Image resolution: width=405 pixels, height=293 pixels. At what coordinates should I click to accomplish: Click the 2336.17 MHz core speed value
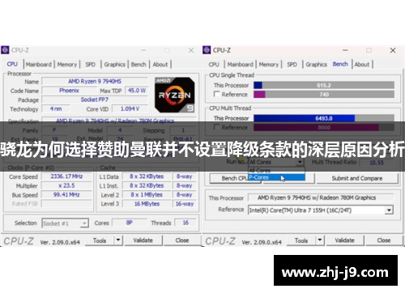[x=66, y=176]
